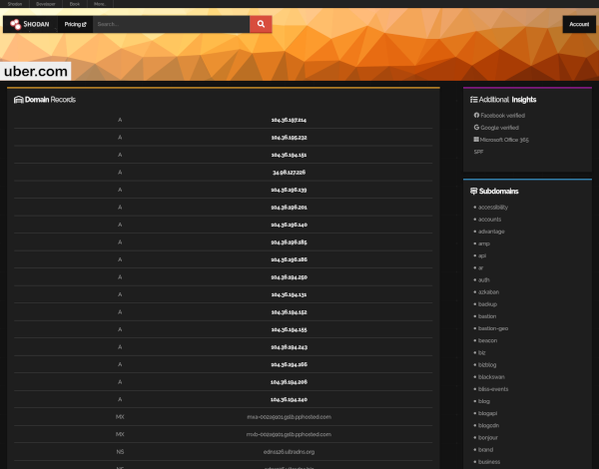Select the blogapi subdomain

487,413
